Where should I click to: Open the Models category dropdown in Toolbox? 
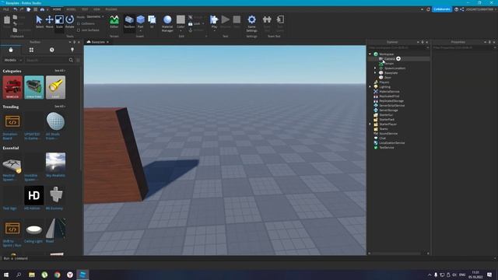coord(13,60)
